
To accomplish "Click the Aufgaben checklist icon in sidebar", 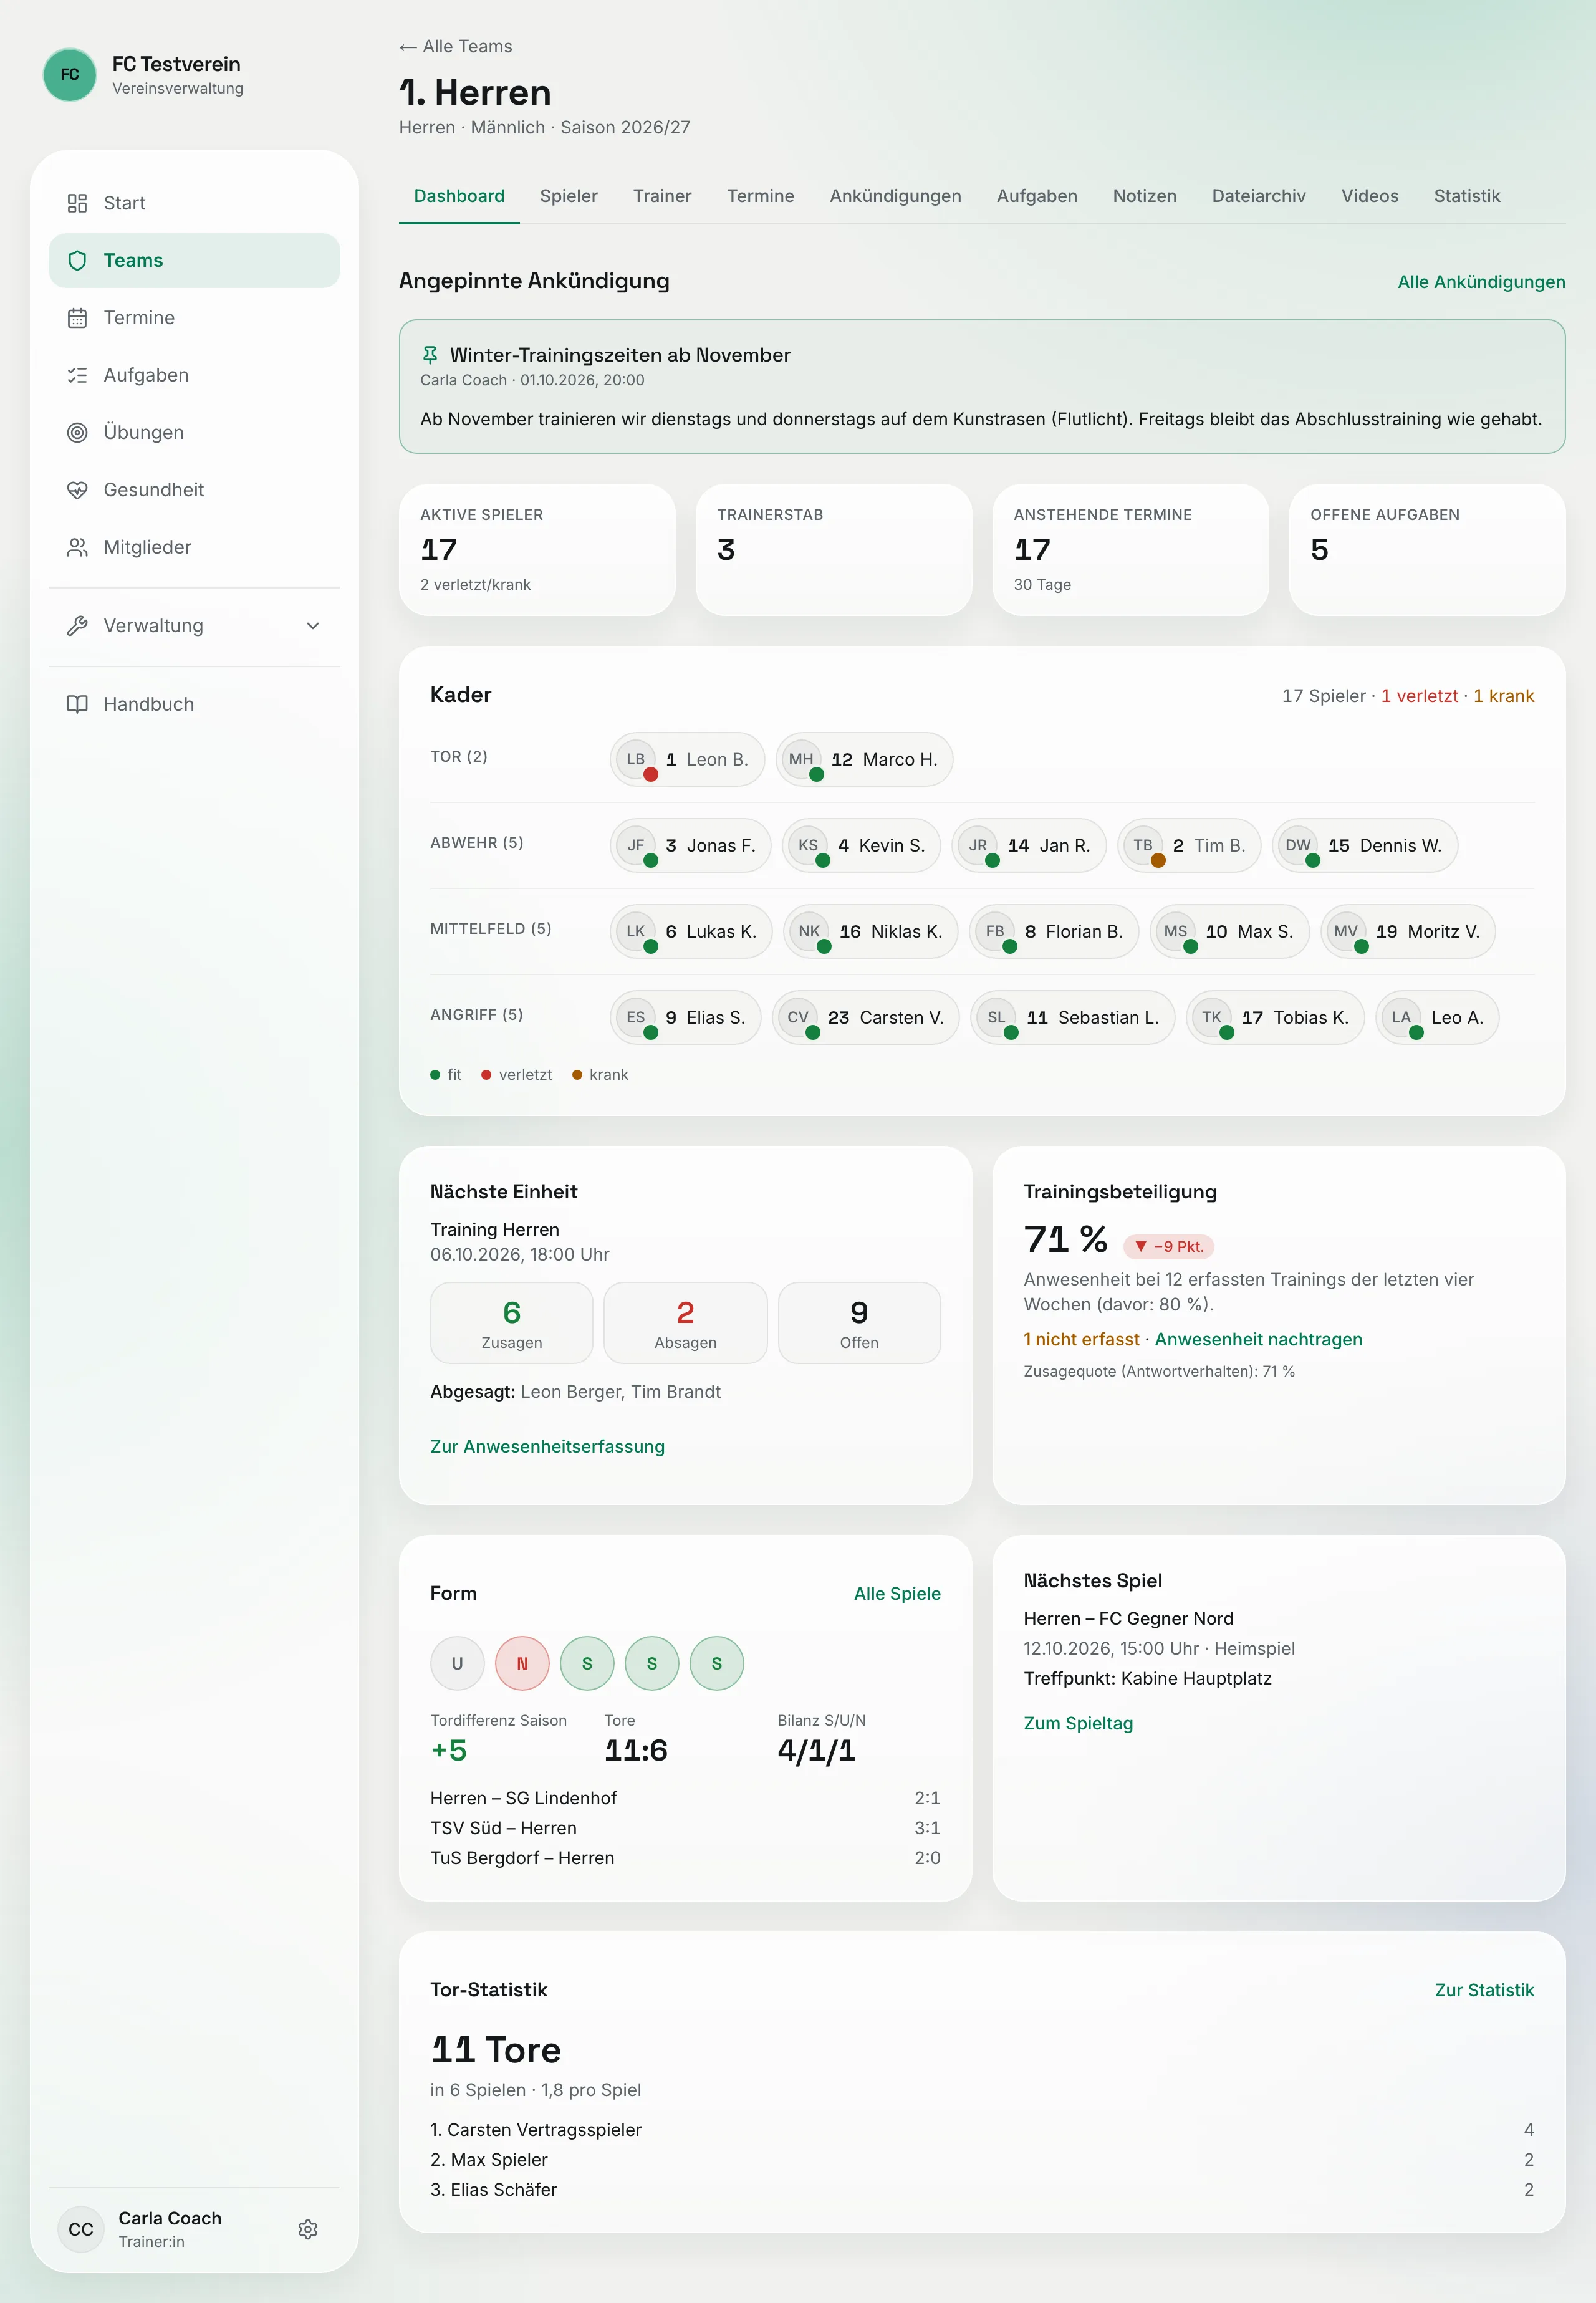I will pos(77,375).
